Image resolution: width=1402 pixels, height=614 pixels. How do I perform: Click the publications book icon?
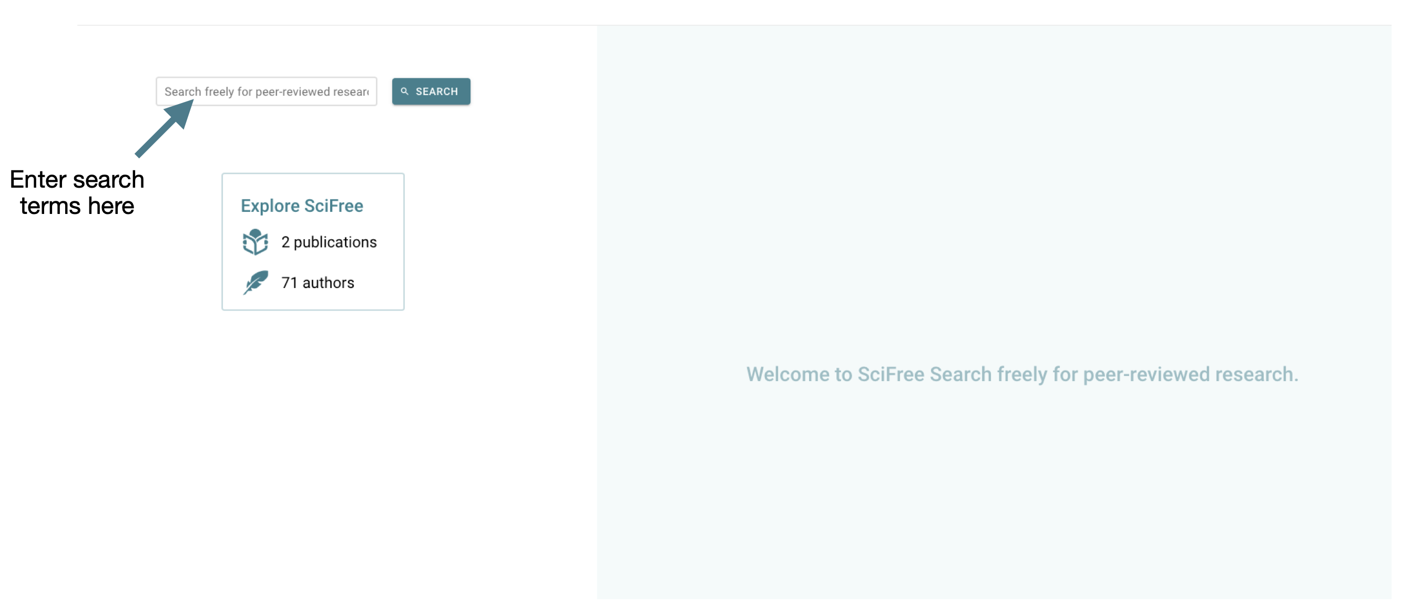click(255, 242)
